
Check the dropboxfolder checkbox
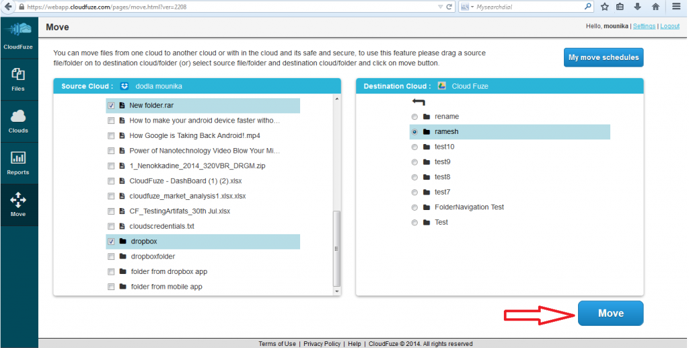111,256
